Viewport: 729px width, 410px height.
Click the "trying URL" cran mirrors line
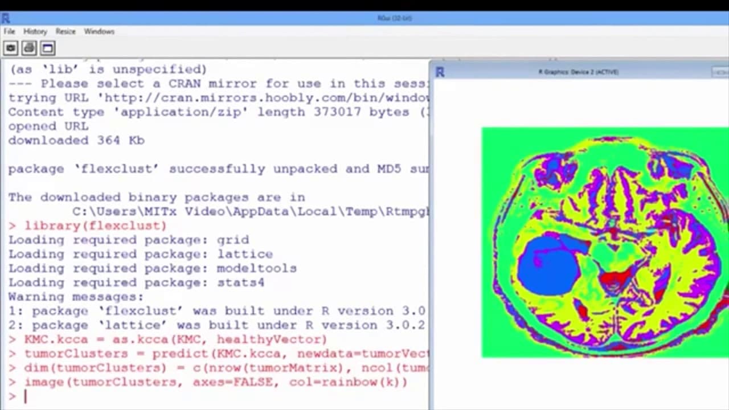click(x=219, y=97)
